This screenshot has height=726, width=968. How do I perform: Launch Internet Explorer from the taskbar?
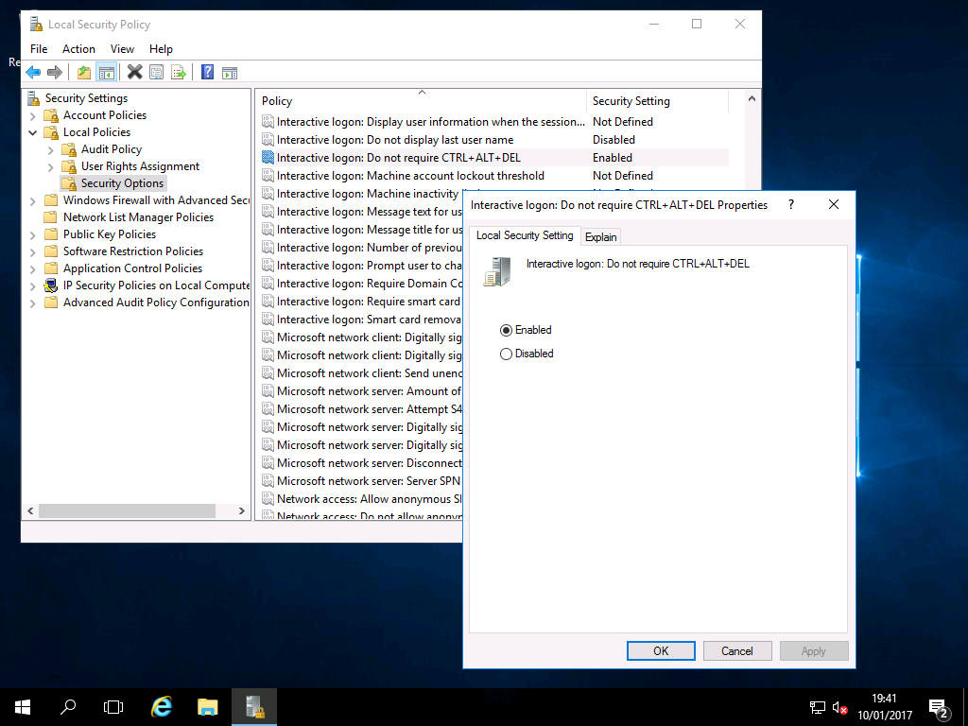pos(162,707)
